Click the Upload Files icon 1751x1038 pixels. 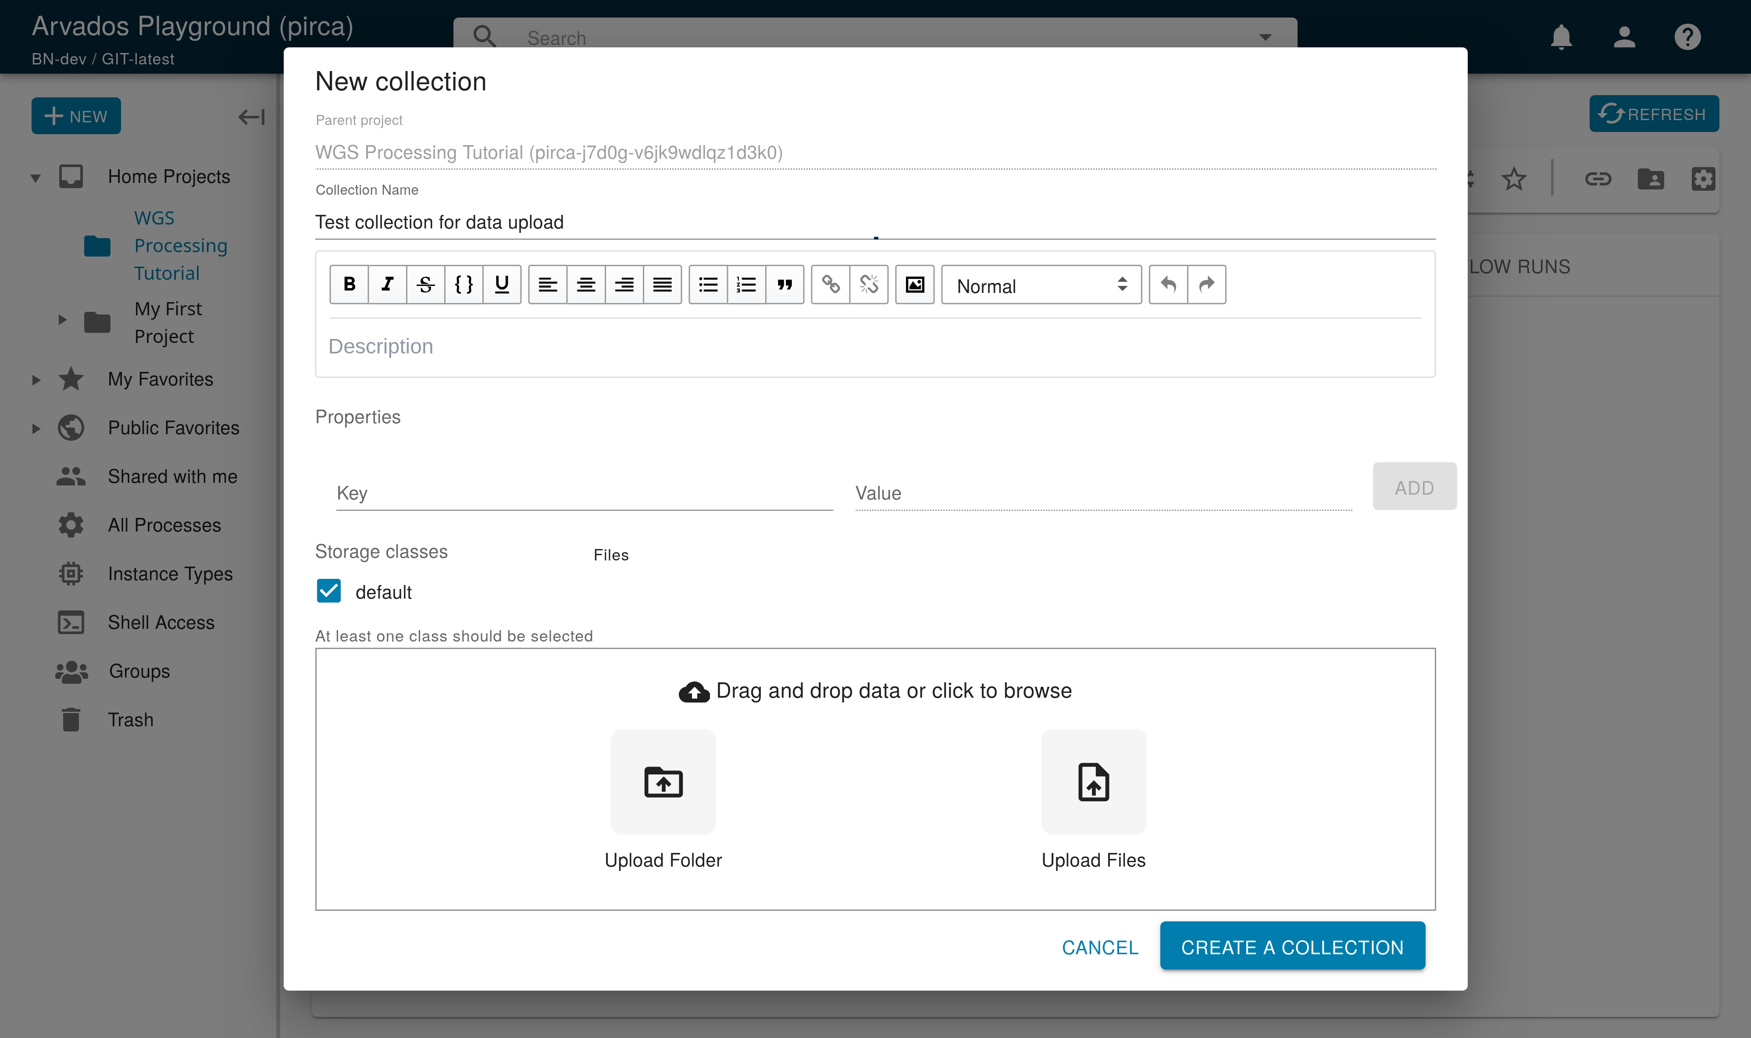pyautogui.click(x=1093, y=781)
